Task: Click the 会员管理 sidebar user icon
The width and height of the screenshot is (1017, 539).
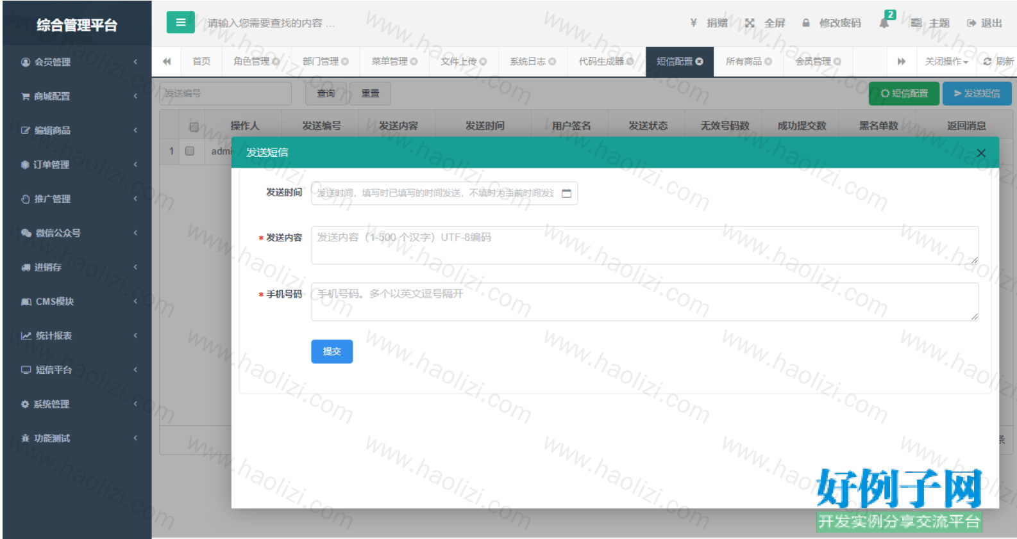Action: coord(26,62)
